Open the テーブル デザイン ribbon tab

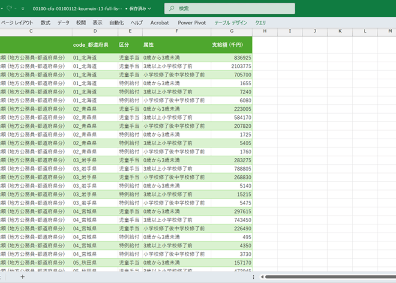point(231,23)
